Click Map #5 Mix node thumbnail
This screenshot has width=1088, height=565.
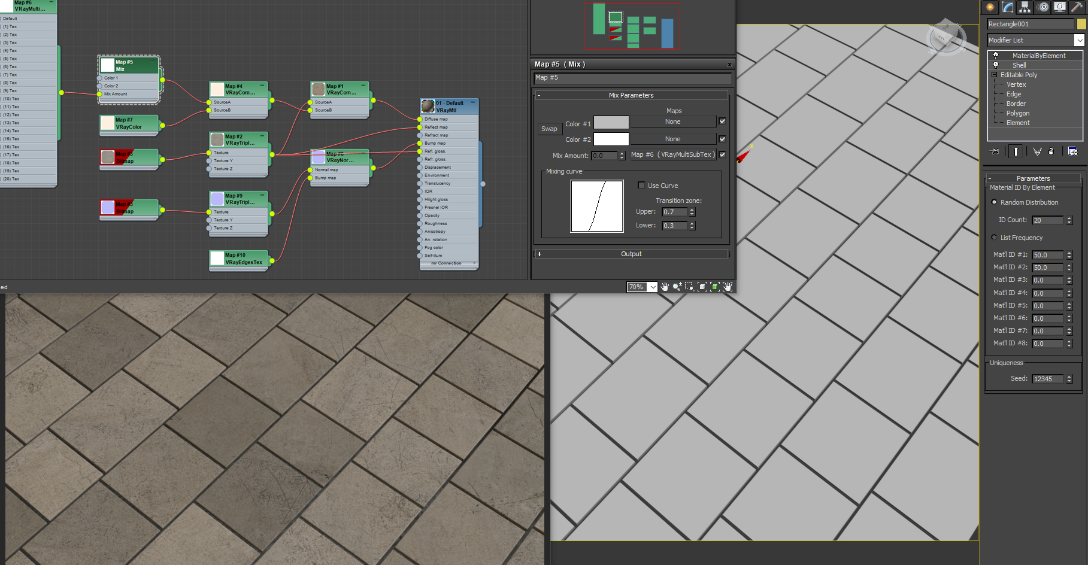107,65
